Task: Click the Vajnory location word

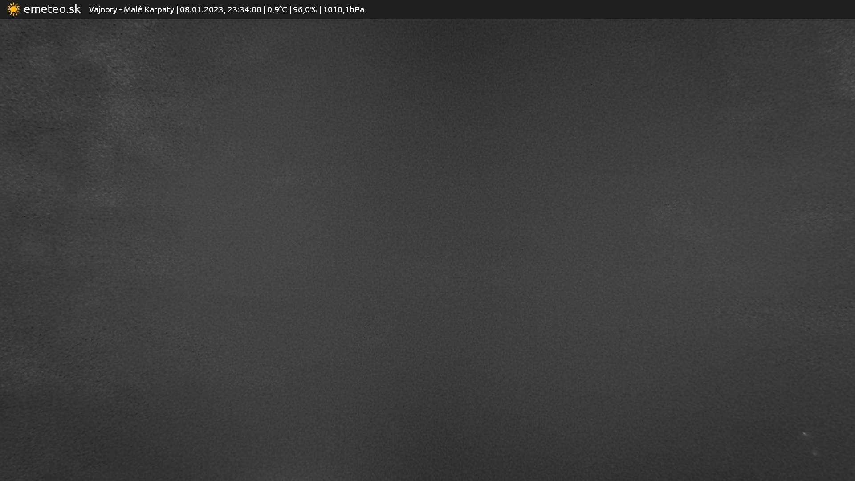Action: pyautogui.click(x=102, y=10)
